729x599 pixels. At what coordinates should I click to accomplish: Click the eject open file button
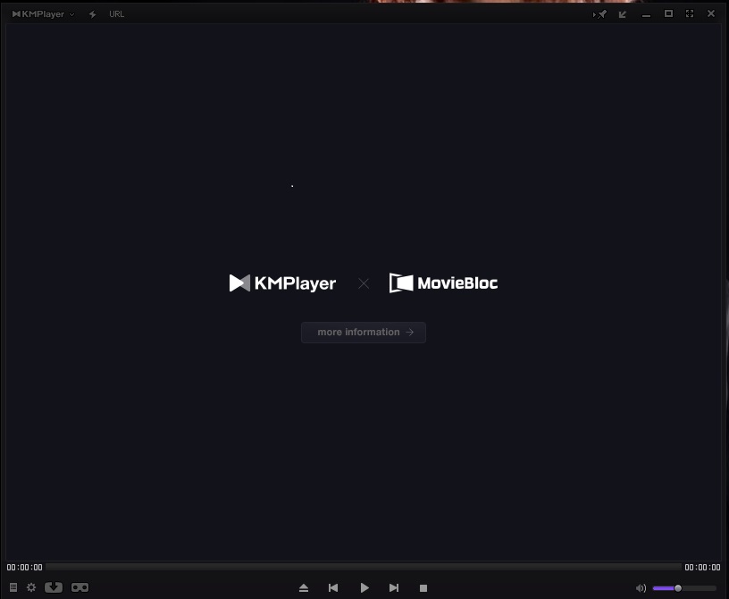coord(304,588)
